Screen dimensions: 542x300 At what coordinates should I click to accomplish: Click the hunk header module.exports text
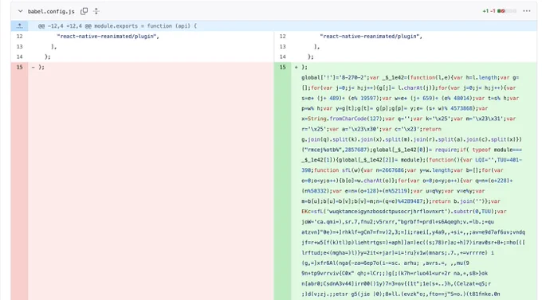117,26
